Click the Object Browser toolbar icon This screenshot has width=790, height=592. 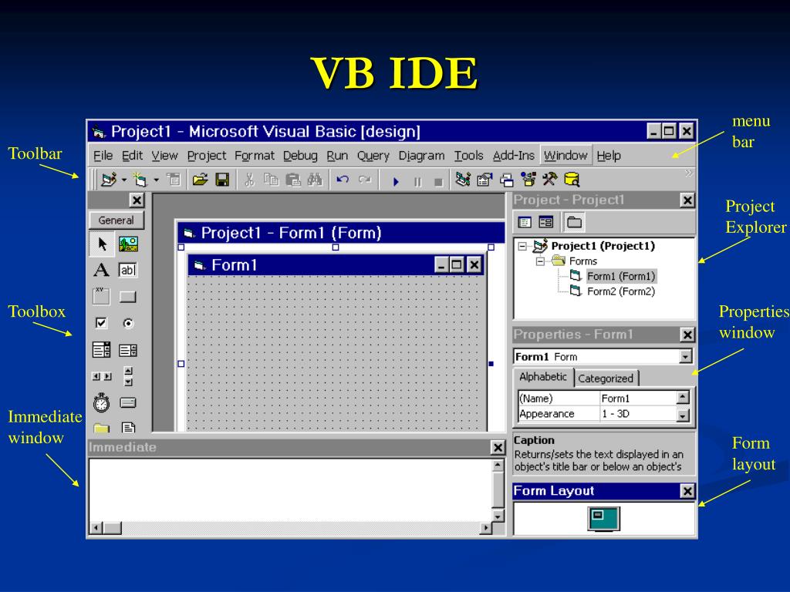pyautogui.click(x=528, y=179)
